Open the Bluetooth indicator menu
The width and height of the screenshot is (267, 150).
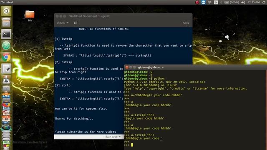[x=221, y=2]
